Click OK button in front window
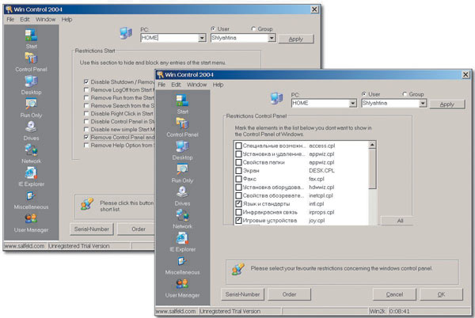Image resolution: width=475 pixels, height=318 pixels. [442, 294]
